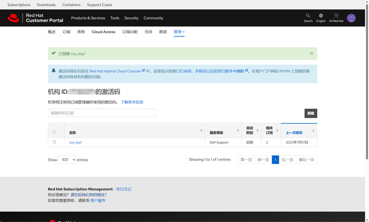
Task: Open the 客户服务 footer link
Action: pyautogui.click(x=98, y=200)
